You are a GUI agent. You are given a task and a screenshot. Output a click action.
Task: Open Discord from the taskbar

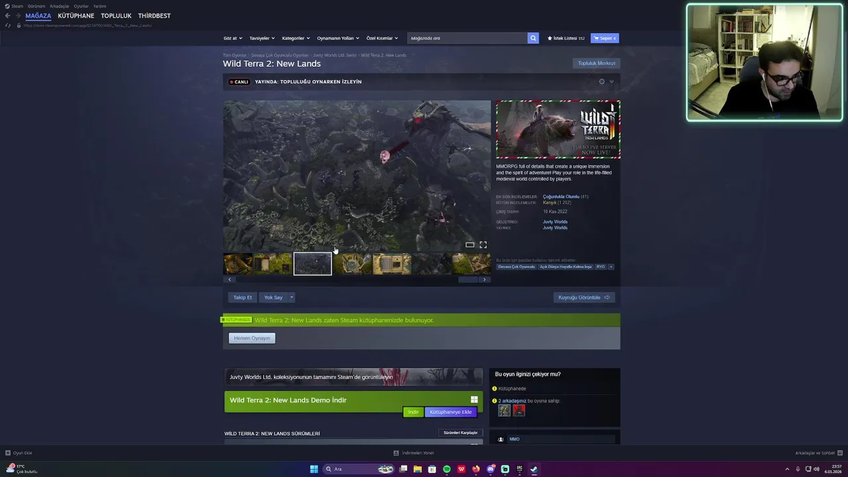(490, 469)
